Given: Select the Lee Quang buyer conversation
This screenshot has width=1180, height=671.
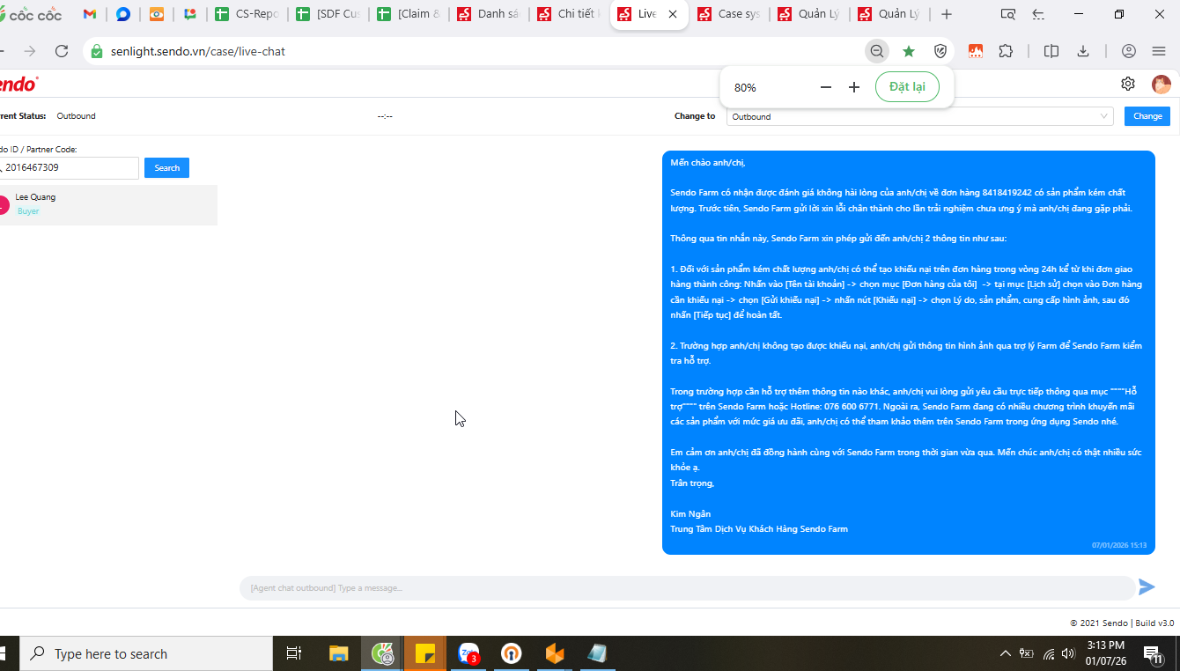Looking at the screenshot, I should 108,204.
